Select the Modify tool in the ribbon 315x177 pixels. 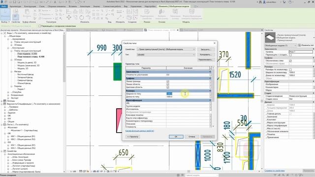[5, 14]
